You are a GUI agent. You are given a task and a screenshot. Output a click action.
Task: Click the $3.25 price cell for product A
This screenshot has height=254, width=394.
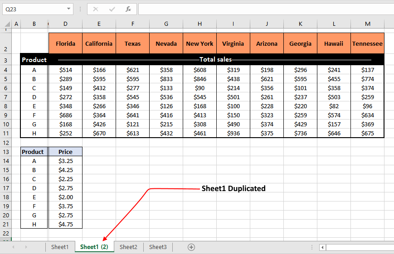[x=65, y=161]
